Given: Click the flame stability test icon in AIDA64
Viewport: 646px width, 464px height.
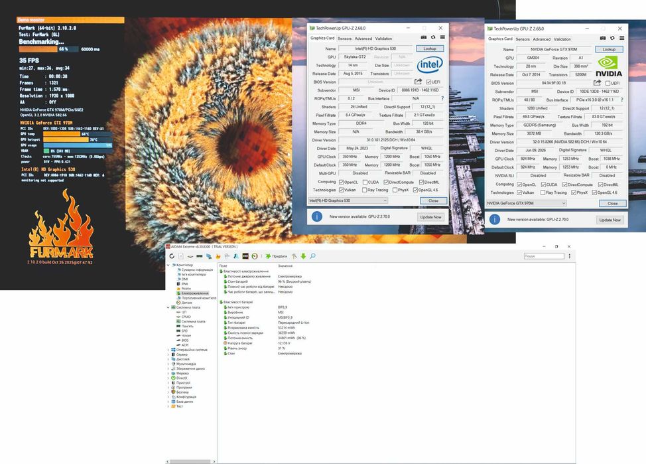Looking at the screenshot, I should click(218, 256).
